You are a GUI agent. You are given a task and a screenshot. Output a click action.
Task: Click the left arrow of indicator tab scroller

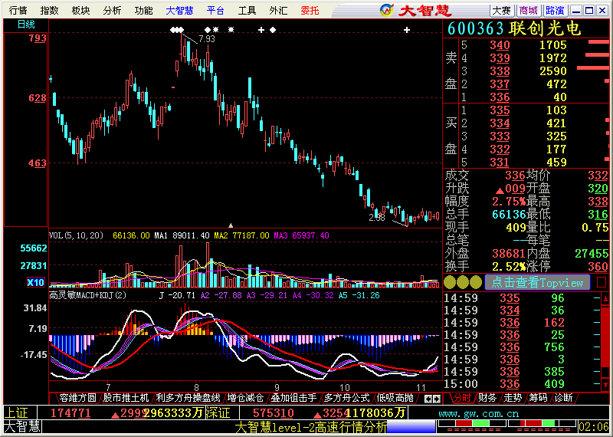tap(428, 399)
